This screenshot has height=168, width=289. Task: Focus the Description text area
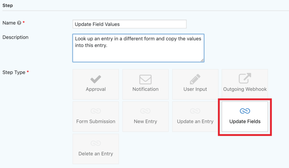[138, 48]
